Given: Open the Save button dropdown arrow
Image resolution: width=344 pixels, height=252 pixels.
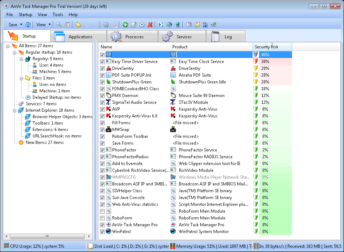Looking at the screenshot, I should click(x=21, y=25).
